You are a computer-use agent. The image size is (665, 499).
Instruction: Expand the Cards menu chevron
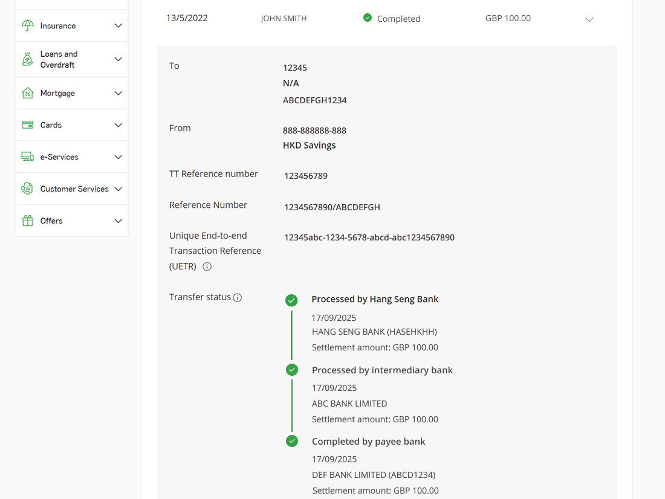118,125
